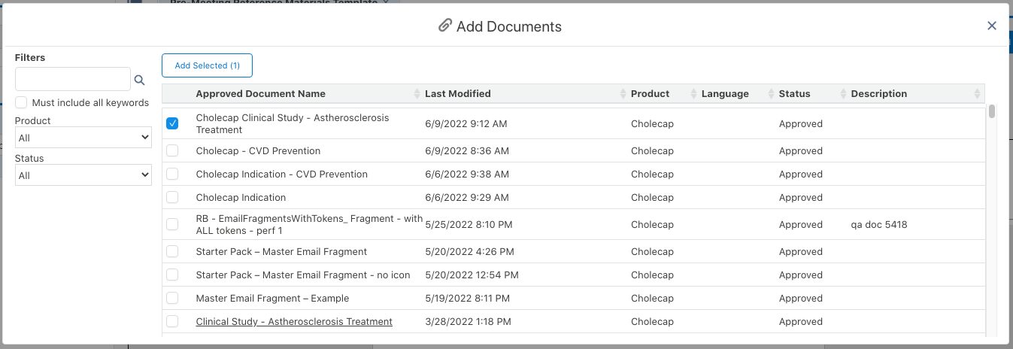Sort by Last Modified column arrows

click(623, 94)
